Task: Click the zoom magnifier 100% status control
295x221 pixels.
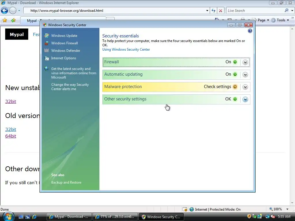Action: pyautogui.click(x=276, y=209)
